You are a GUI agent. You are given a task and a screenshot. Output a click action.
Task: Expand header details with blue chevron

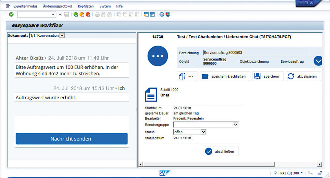pos(318,61)
